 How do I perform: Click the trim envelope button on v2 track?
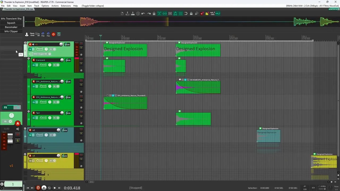pyautogui.click(x=39, y=135)
